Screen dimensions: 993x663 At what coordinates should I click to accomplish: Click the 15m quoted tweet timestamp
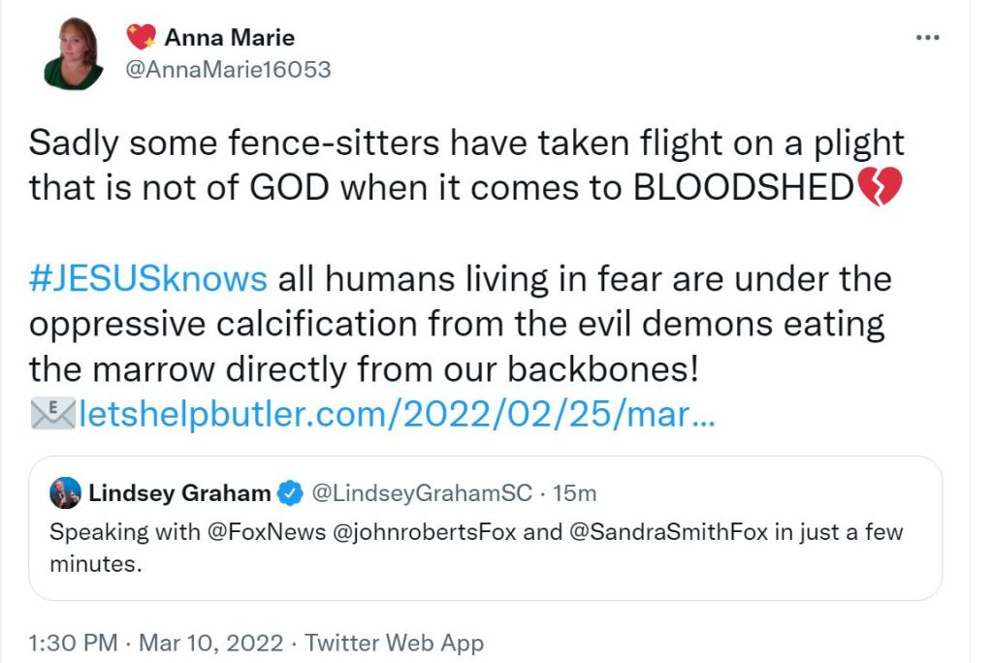click(x=575, y=493)
